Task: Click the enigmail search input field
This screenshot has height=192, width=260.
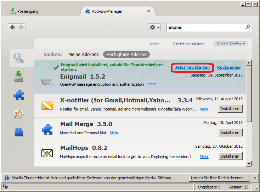Action: 205,27
